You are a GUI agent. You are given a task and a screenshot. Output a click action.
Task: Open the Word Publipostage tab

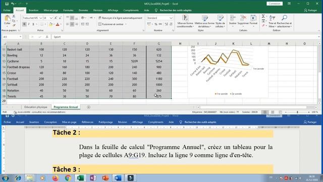(x=105, y=122)
